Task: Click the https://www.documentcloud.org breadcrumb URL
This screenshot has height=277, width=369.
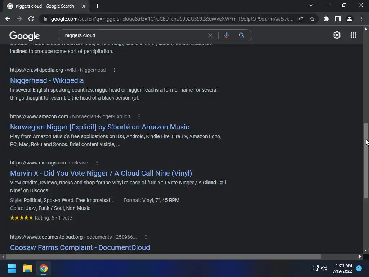Action: [46, 237]
